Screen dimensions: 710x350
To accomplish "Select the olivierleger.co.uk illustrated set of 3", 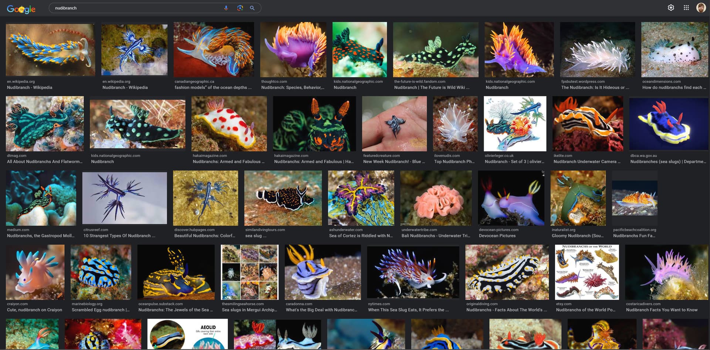I will [x=515, y=124].
